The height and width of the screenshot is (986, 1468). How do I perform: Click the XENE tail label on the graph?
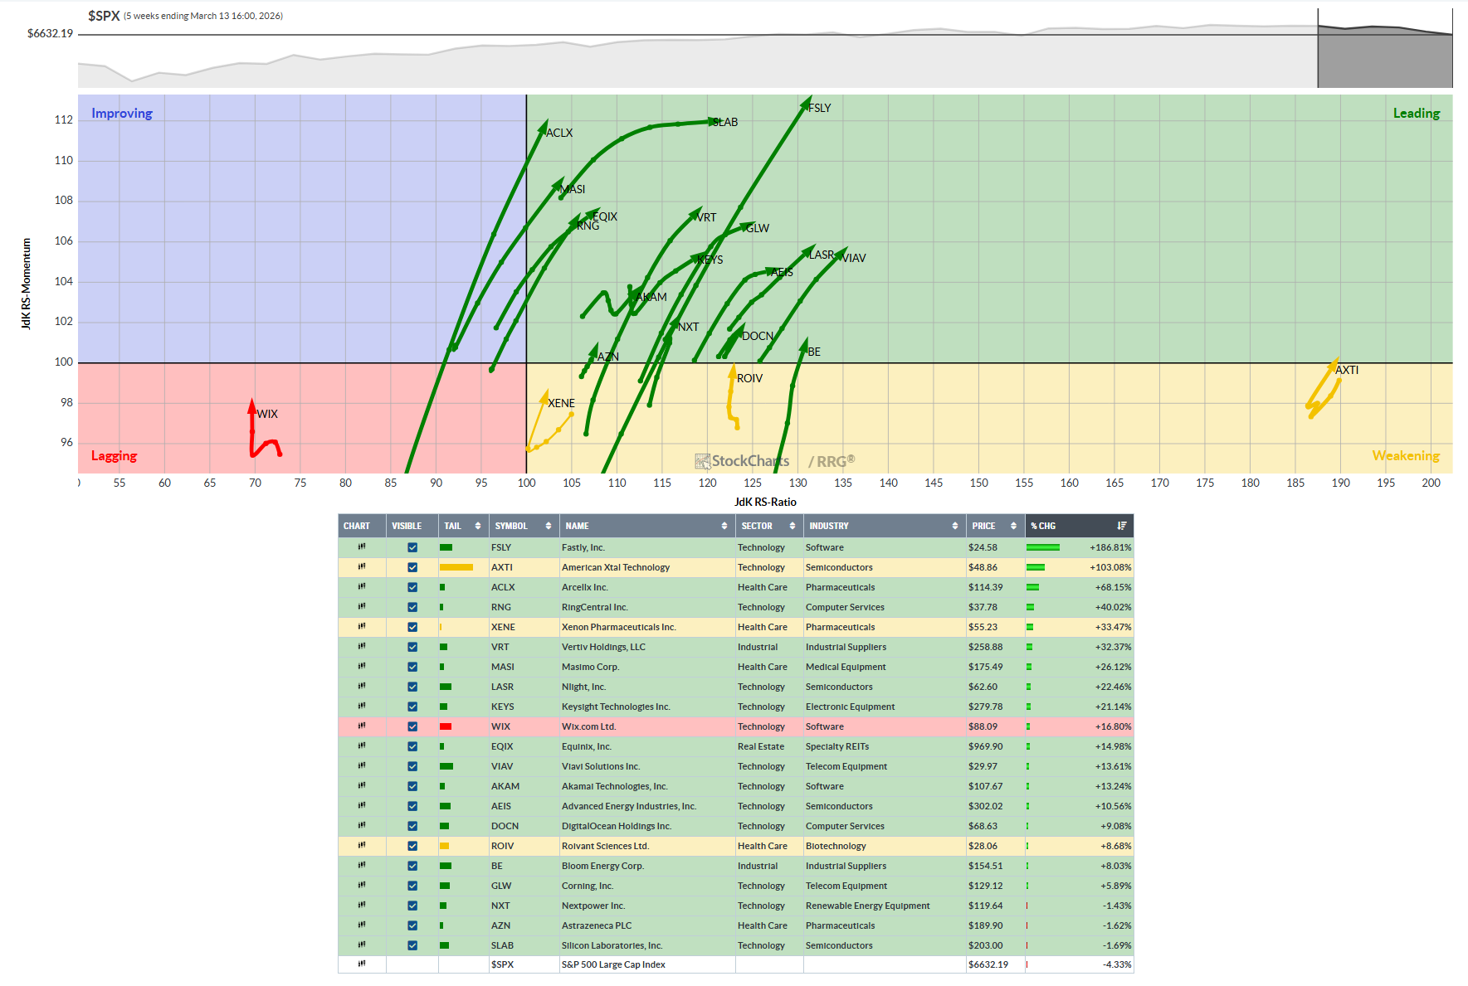click(561, 403)
